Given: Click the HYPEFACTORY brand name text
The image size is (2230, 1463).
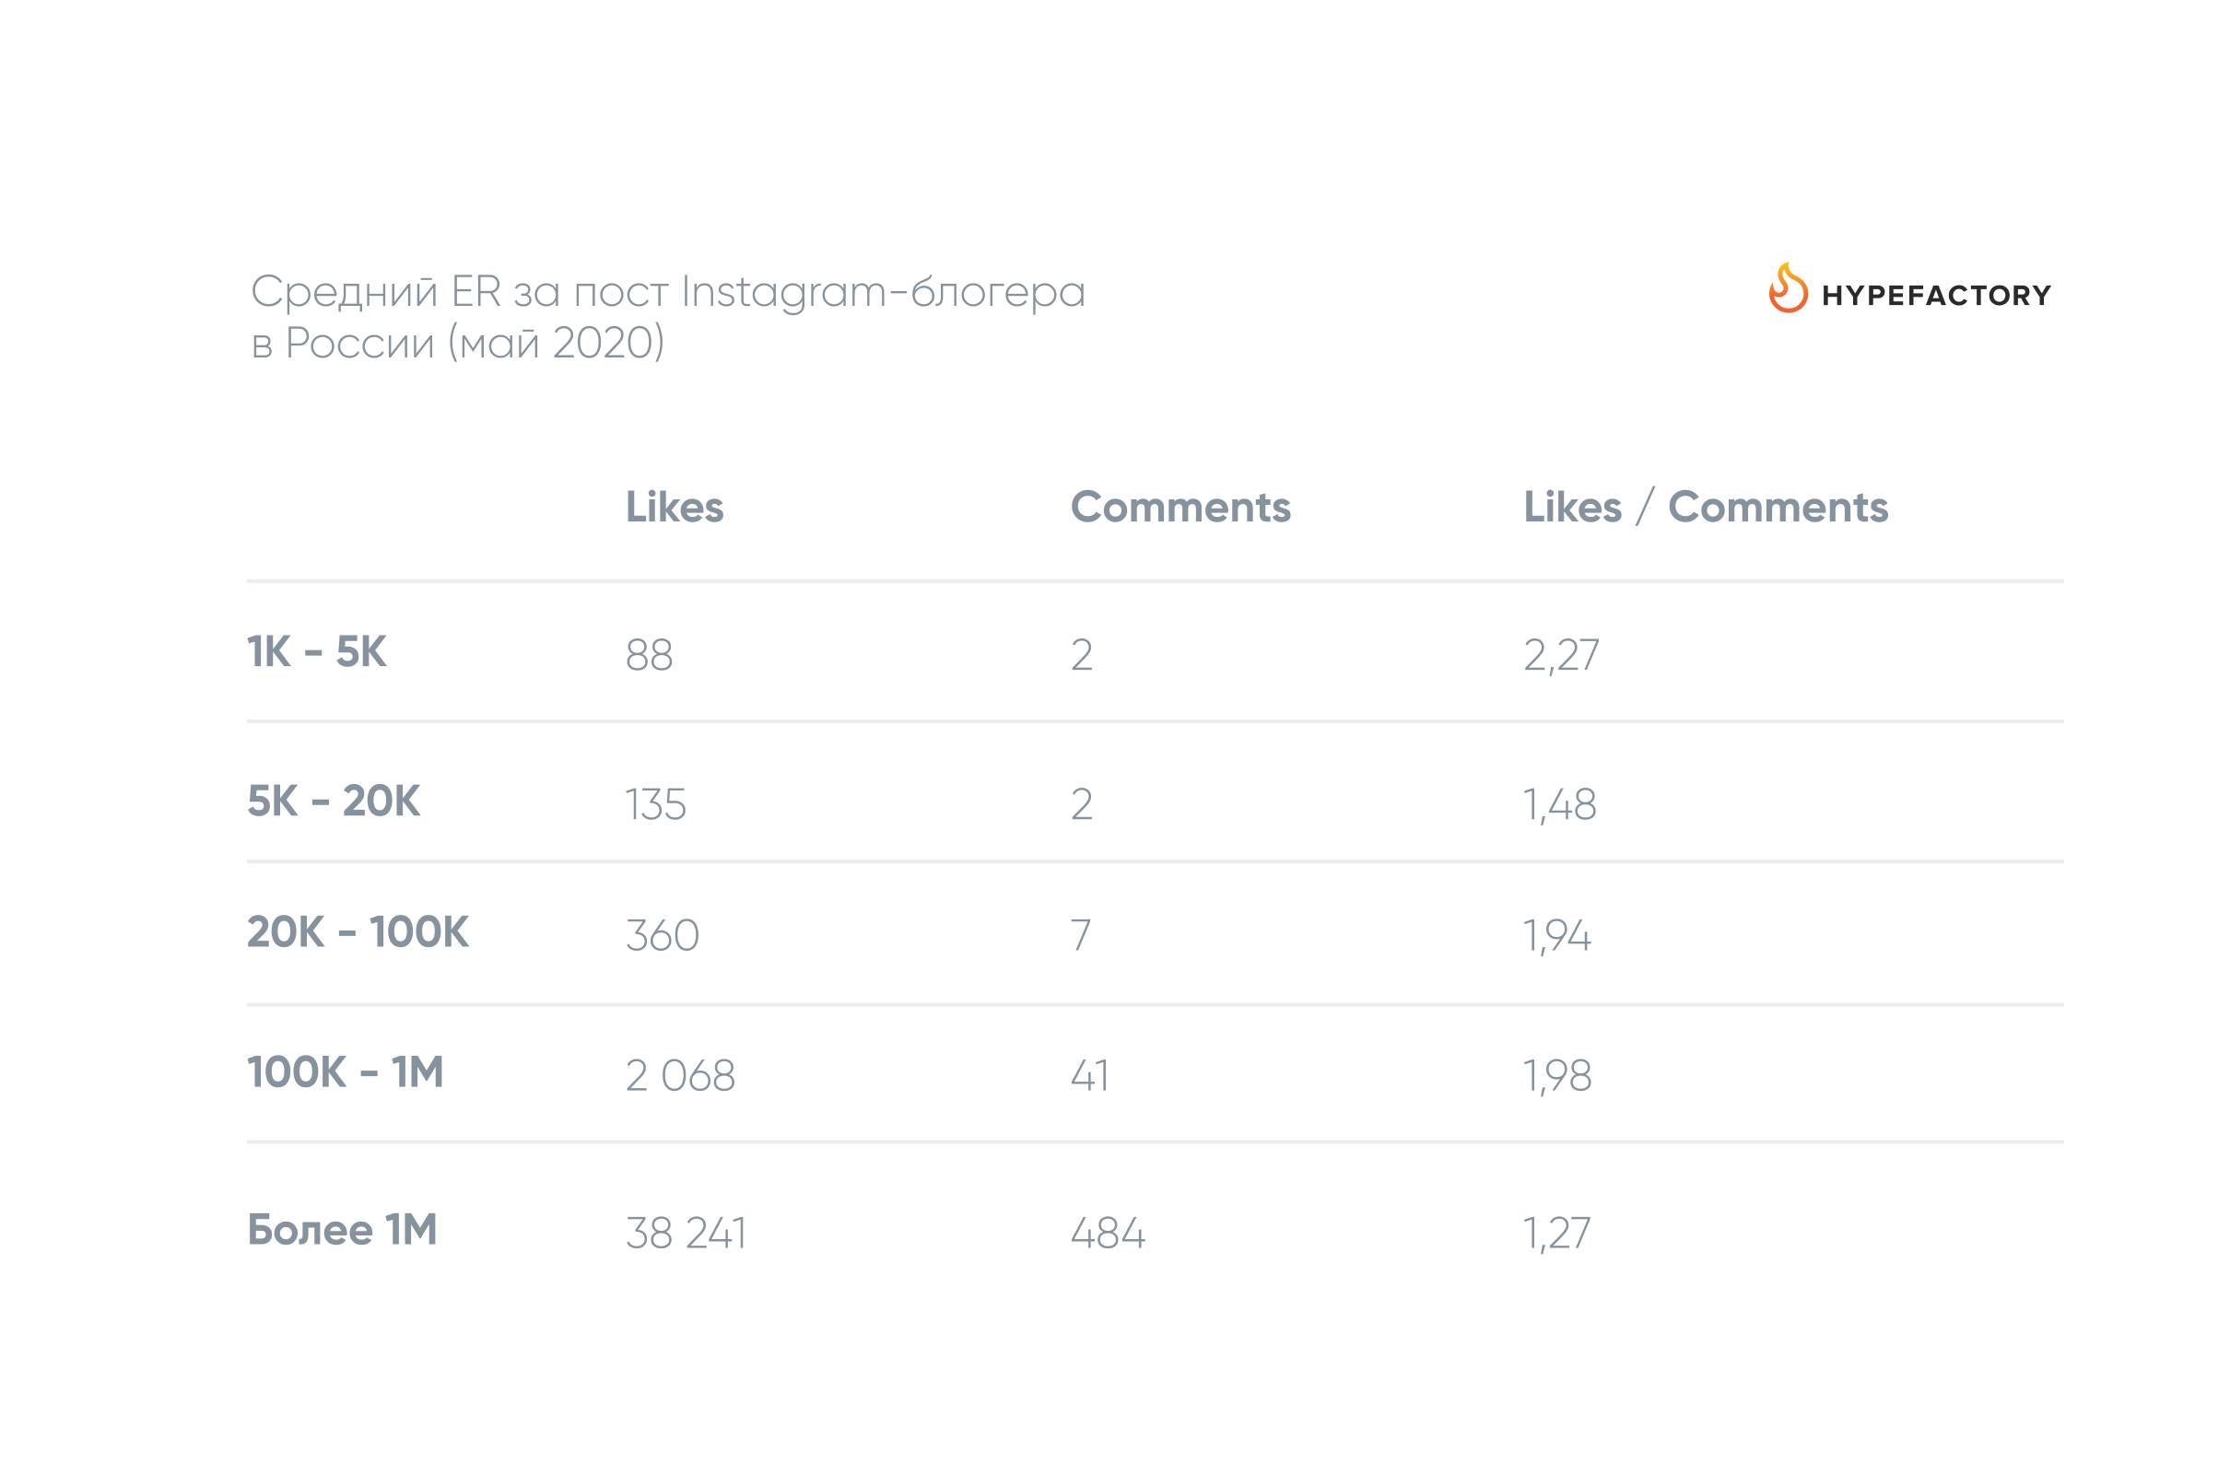Looking at the screenshot, I should 1937,296.
